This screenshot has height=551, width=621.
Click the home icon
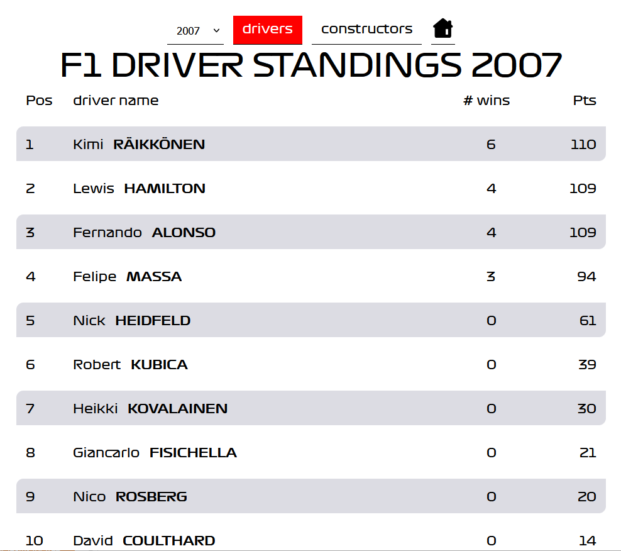pos(442,29)
